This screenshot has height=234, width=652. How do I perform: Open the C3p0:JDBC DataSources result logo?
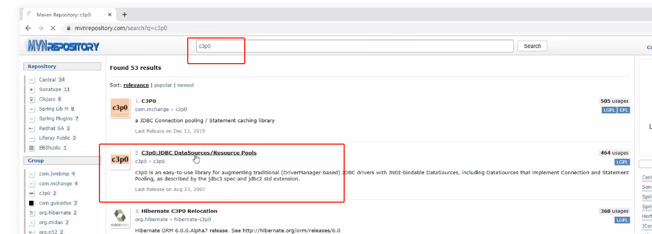pos(120,160)
